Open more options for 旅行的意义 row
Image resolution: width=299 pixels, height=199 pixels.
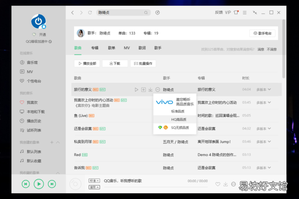[x=158, y=89]
